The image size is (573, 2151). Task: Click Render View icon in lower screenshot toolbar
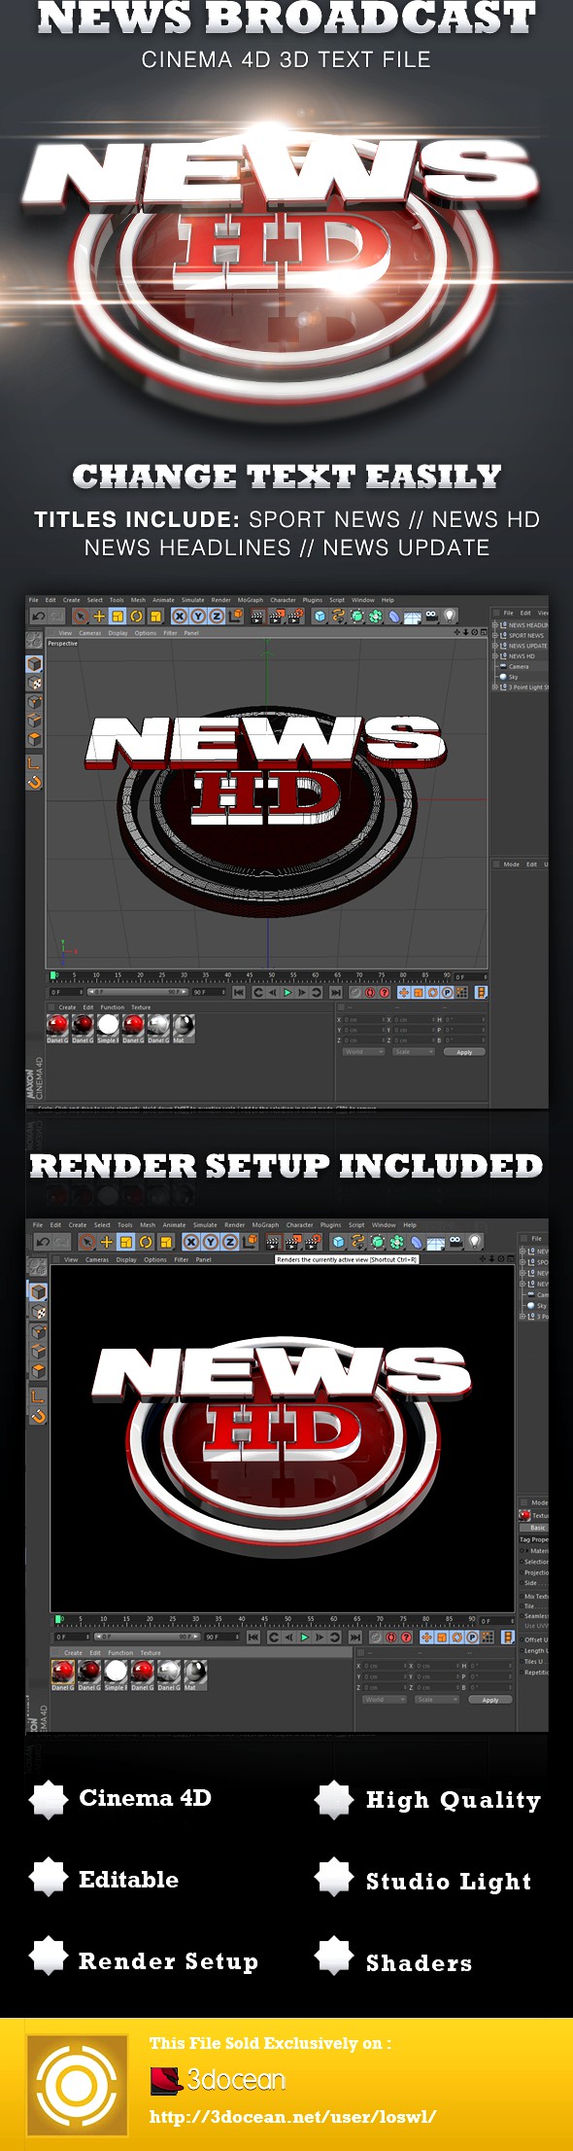pyautogui.click(x=273, y=1242)
